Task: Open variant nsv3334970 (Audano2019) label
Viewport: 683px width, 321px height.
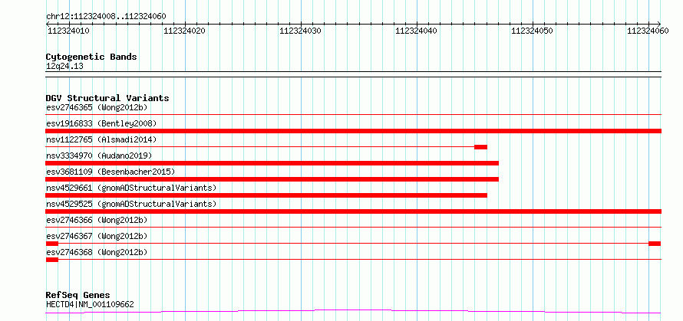Action: coord(99,156)
